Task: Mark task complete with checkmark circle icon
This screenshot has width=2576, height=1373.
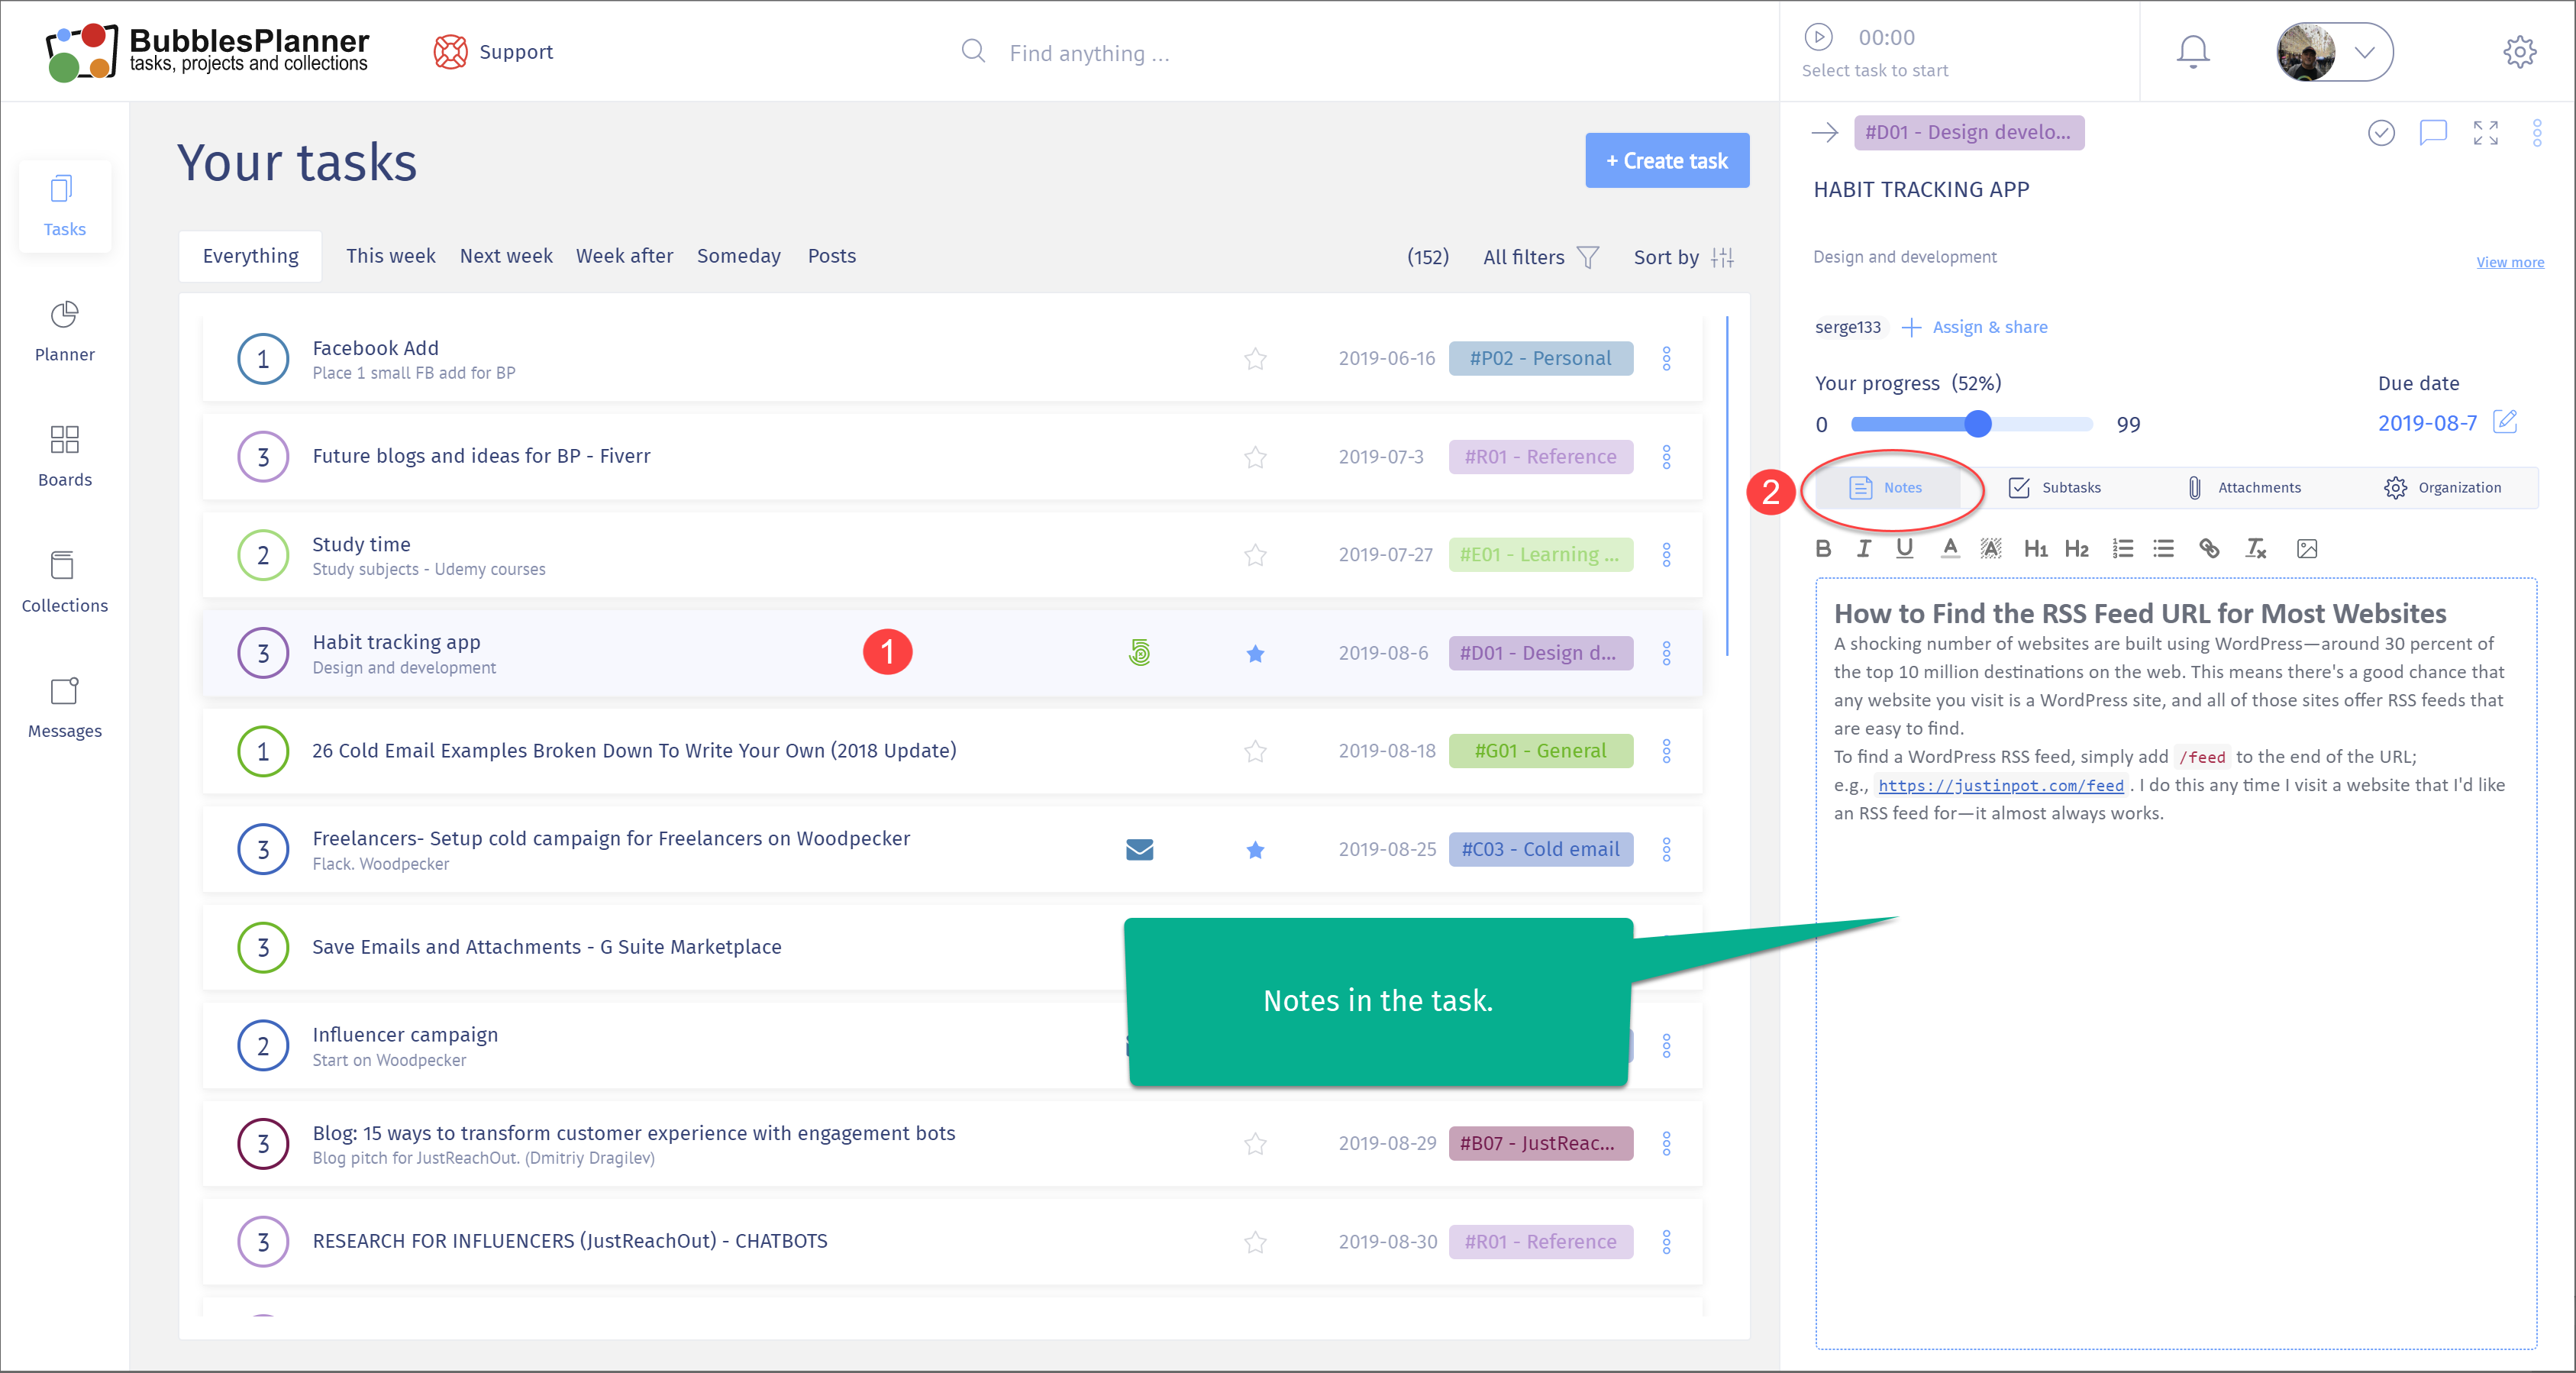Action: click(2381, 132)
